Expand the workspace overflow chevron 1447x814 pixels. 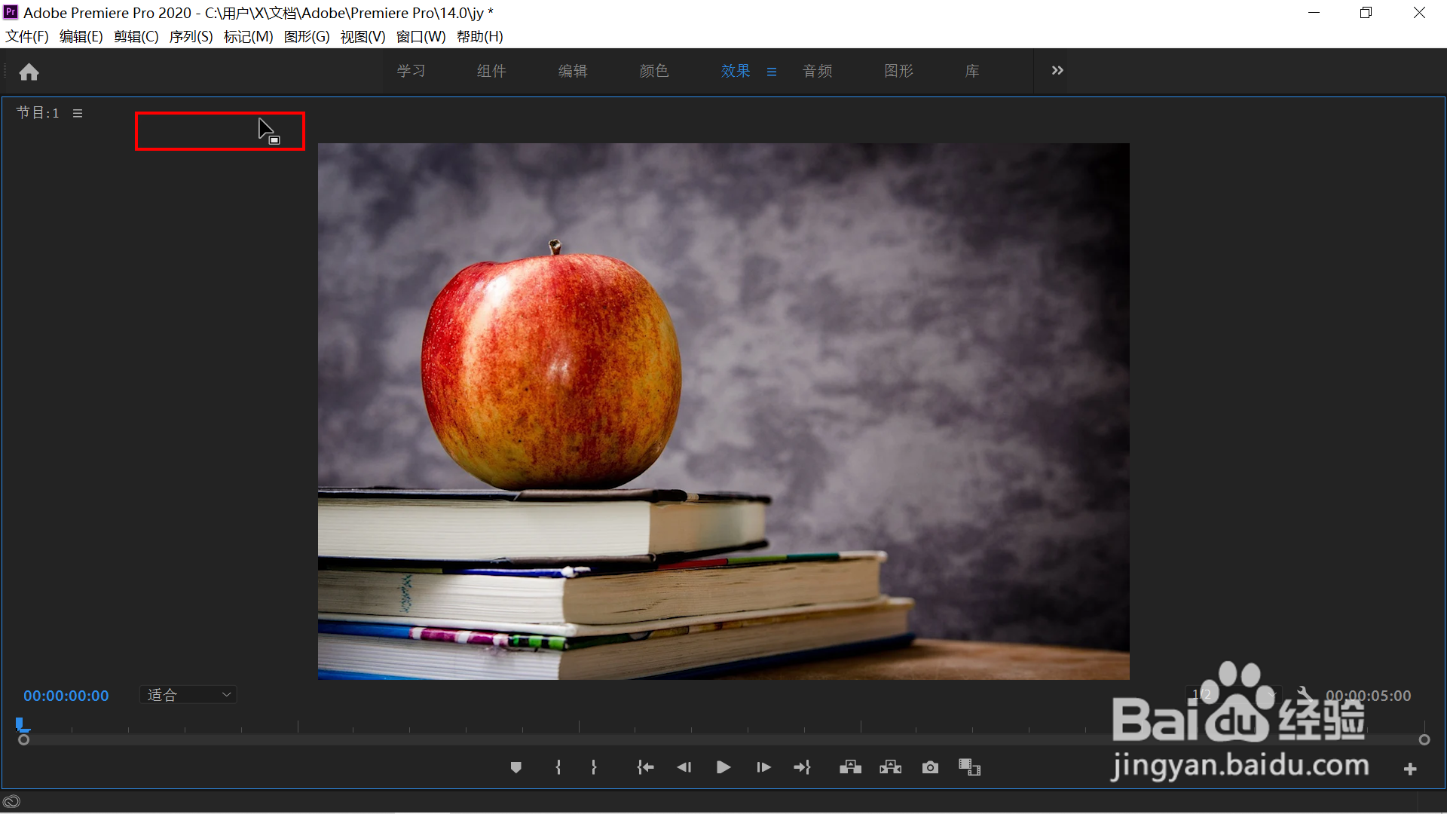pyautogui.click(x=1057, y=70)
